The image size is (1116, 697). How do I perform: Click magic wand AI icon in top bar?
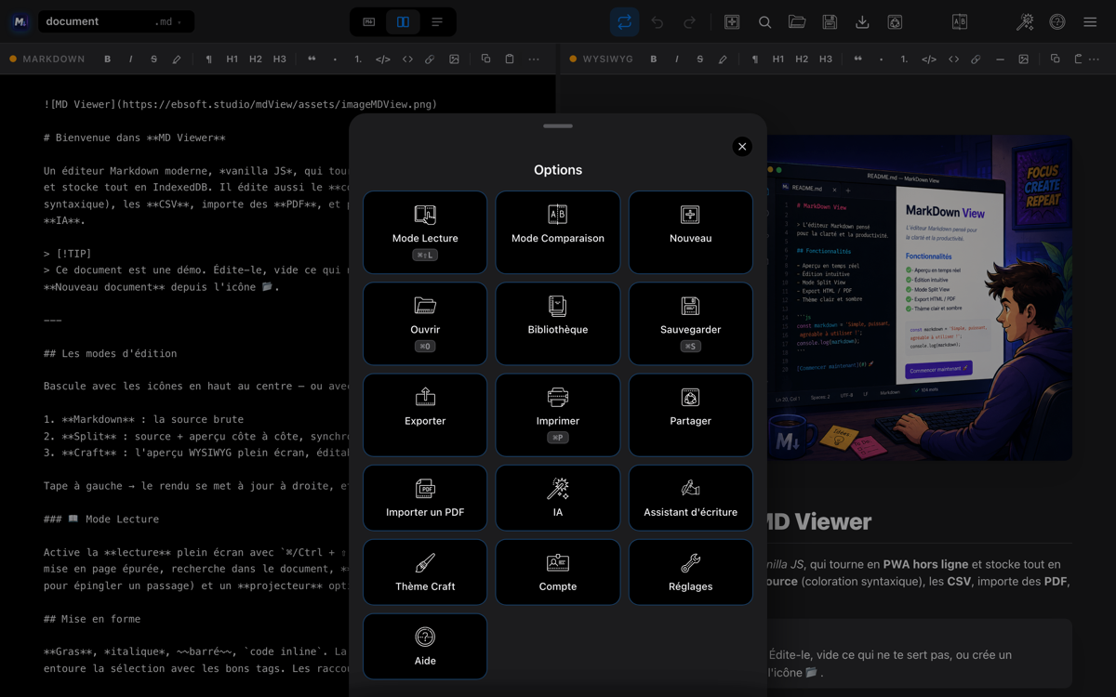pyautogui.click(x=1025, y=22)
